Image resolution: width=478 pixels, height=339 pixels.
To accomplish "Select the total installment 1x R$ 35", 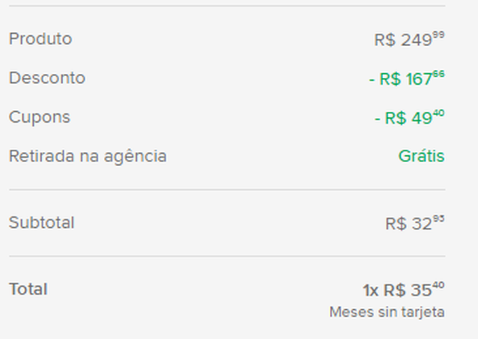I will 403,290.
